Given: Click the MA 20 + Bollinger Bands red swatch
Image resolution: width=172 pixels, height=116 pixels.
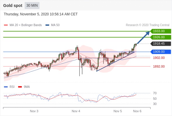Looking at the screenshot, I should click(6, 25).
